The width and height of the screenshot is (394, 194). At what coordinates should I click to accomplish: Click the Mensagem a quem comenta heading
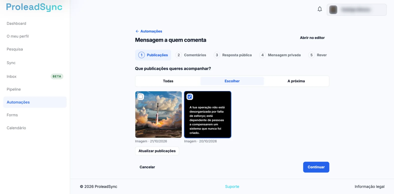171,40
